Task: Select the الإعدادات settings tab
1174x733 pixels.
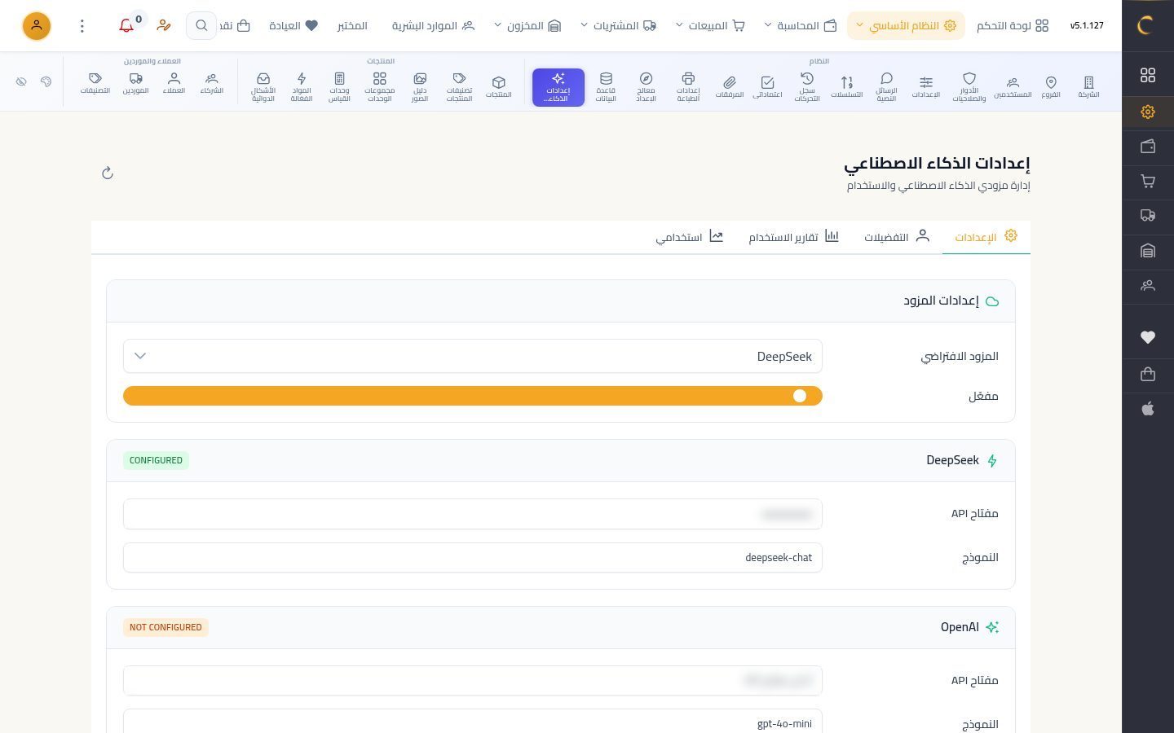Action: 986,237
